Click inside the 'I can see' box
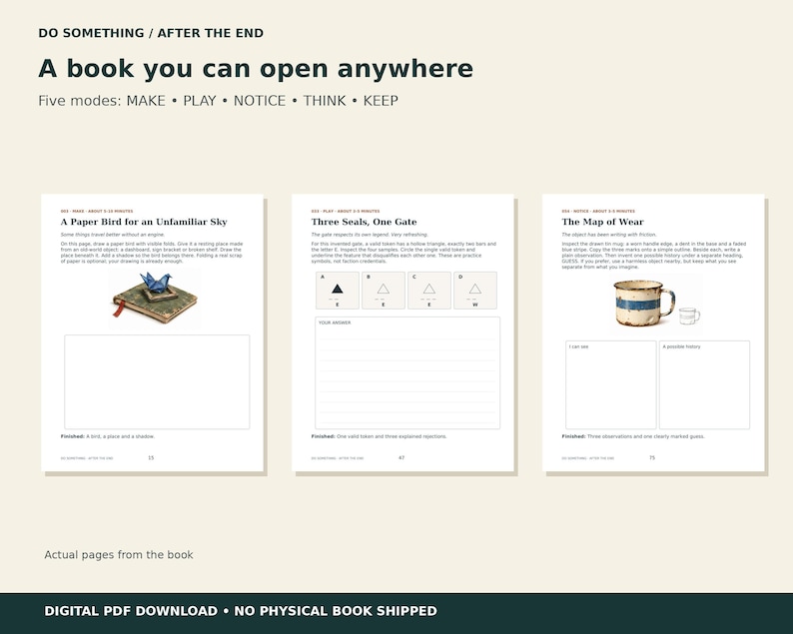This screenshot has height=634, width=793. [611, 384]
